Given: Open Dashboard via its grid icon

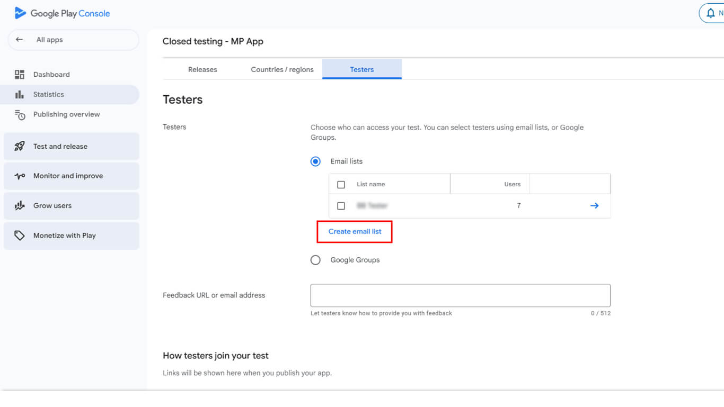Looking at the screenshot, I should tap(20, 75).
